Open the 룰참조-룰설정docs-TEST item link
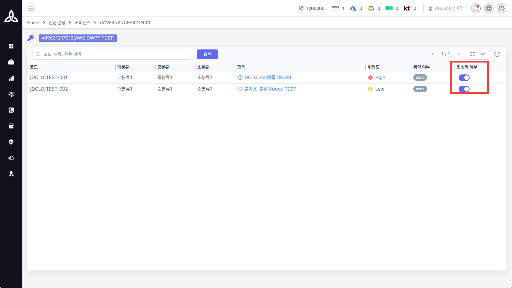This screenshot has height=288, width=512. click(x=270, y=89)
